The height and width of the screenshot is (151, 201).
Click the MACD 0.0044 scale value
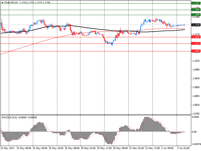click(x=195, y=117)
